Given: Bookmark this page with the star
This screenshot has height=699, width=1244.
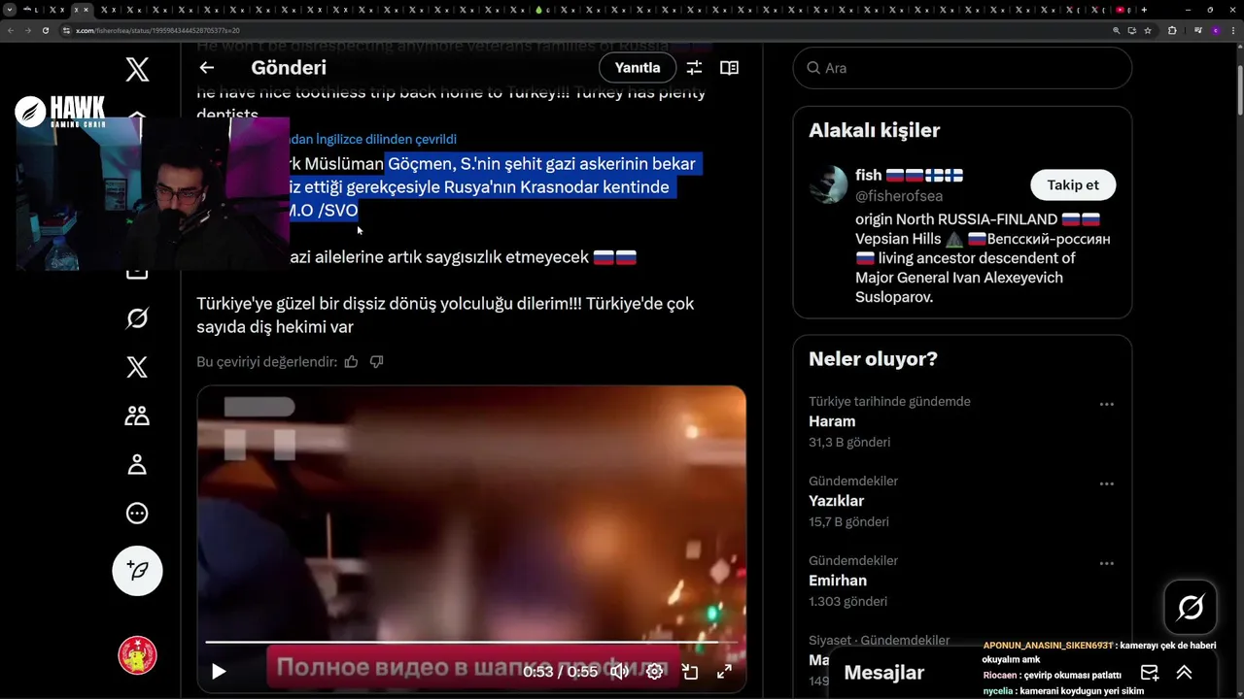Looking at the screenshot, I should pyautogui.click(x=1148, y=30).
